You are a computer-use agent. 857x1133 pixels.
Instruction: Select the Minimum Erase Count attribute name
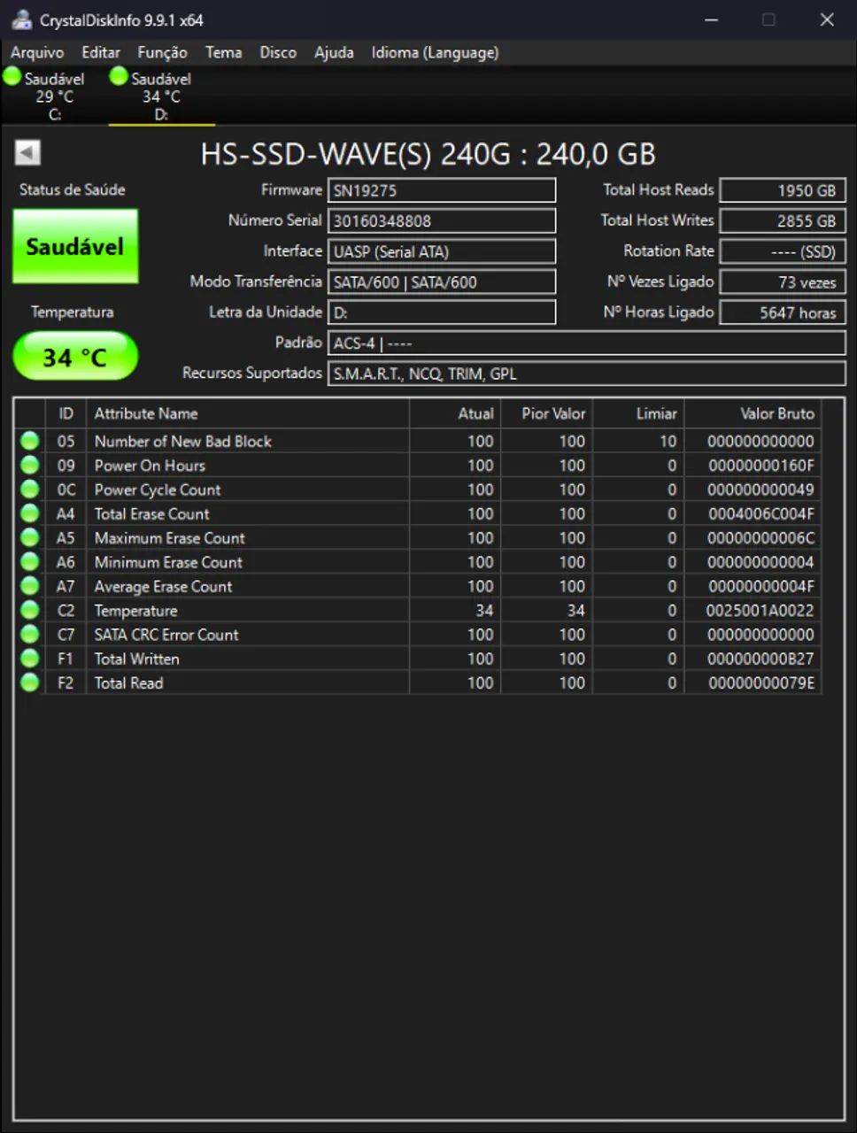point(168,562)
